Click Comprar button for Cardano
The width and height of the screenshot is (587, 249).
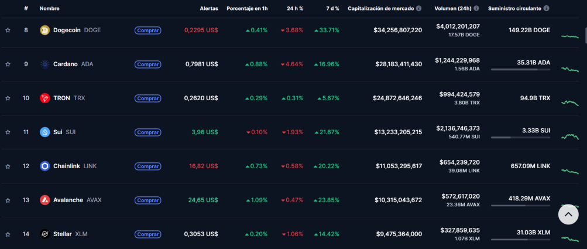pyautogui.click(x=148, y=64)
